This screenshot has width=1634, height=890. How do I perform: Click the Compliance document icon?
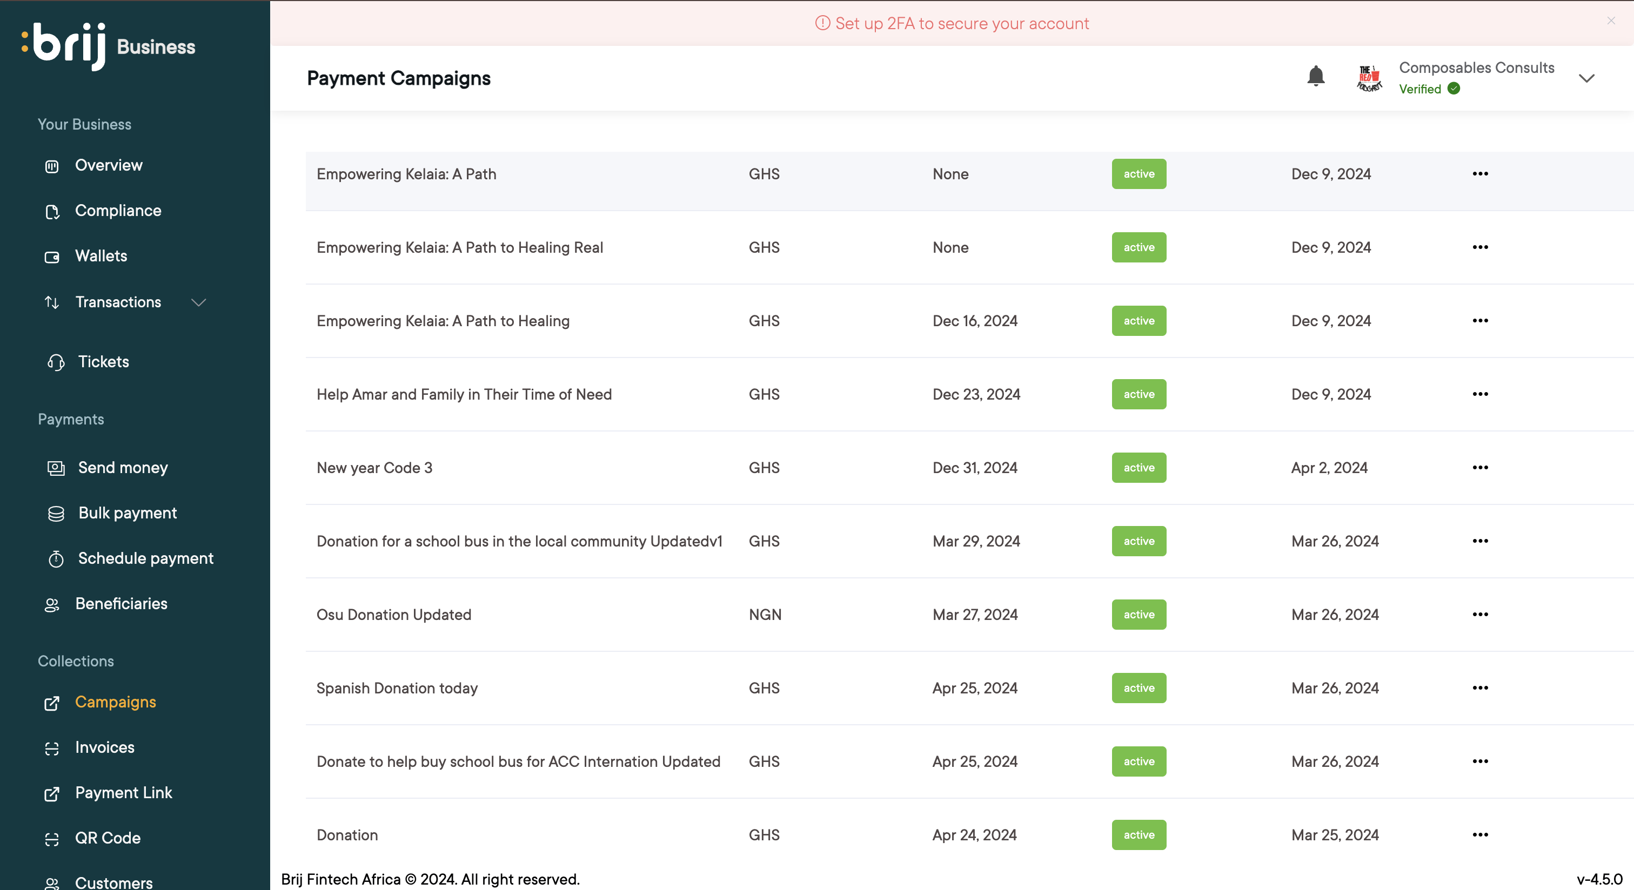click(x=52, y=211)
